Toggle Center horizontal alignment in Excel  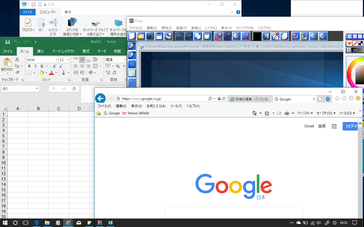82,66
